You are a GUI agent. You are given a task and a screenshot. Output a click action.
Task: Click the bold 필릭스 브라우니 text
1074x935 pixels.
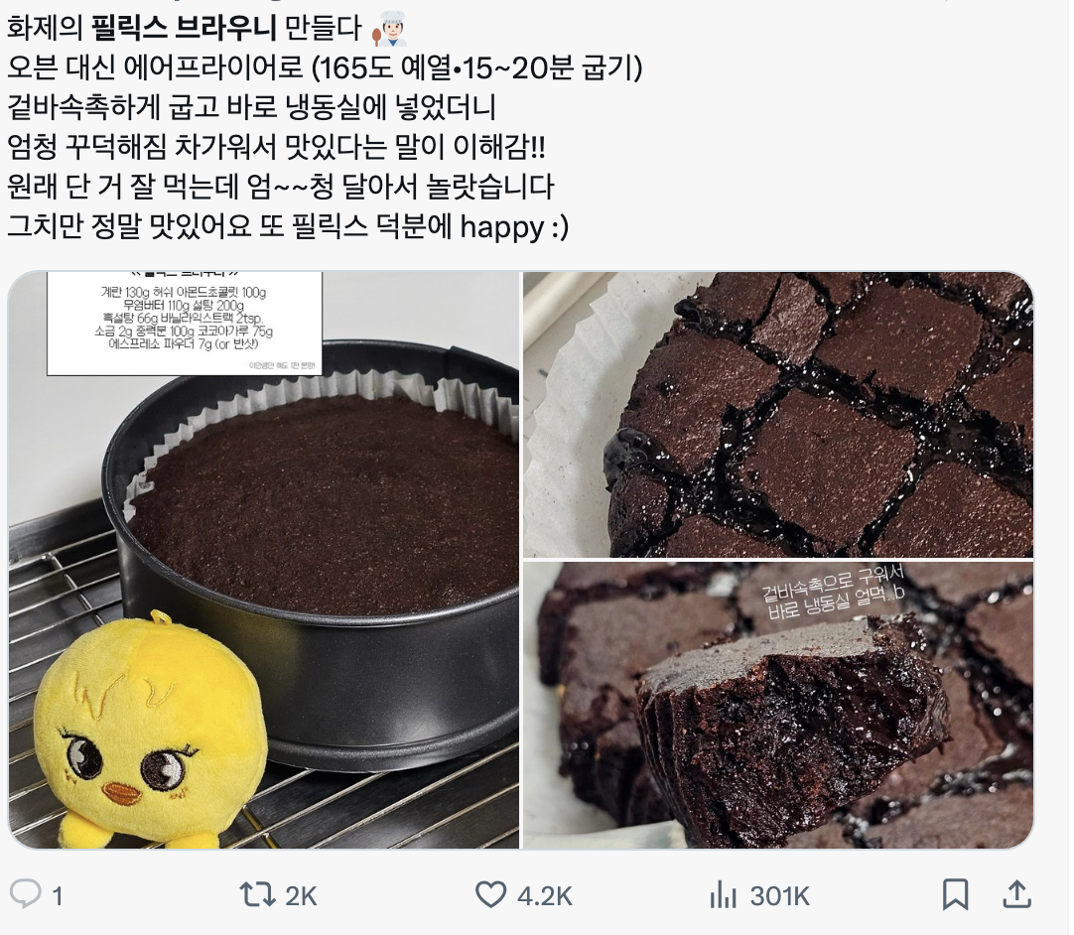[x=184, y=28]
